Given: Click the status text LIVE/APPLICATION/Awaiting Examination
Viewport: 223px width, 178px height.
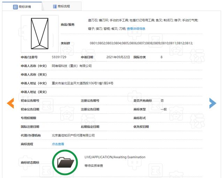Looking at the screenshot, I should (x=115, y=157).
